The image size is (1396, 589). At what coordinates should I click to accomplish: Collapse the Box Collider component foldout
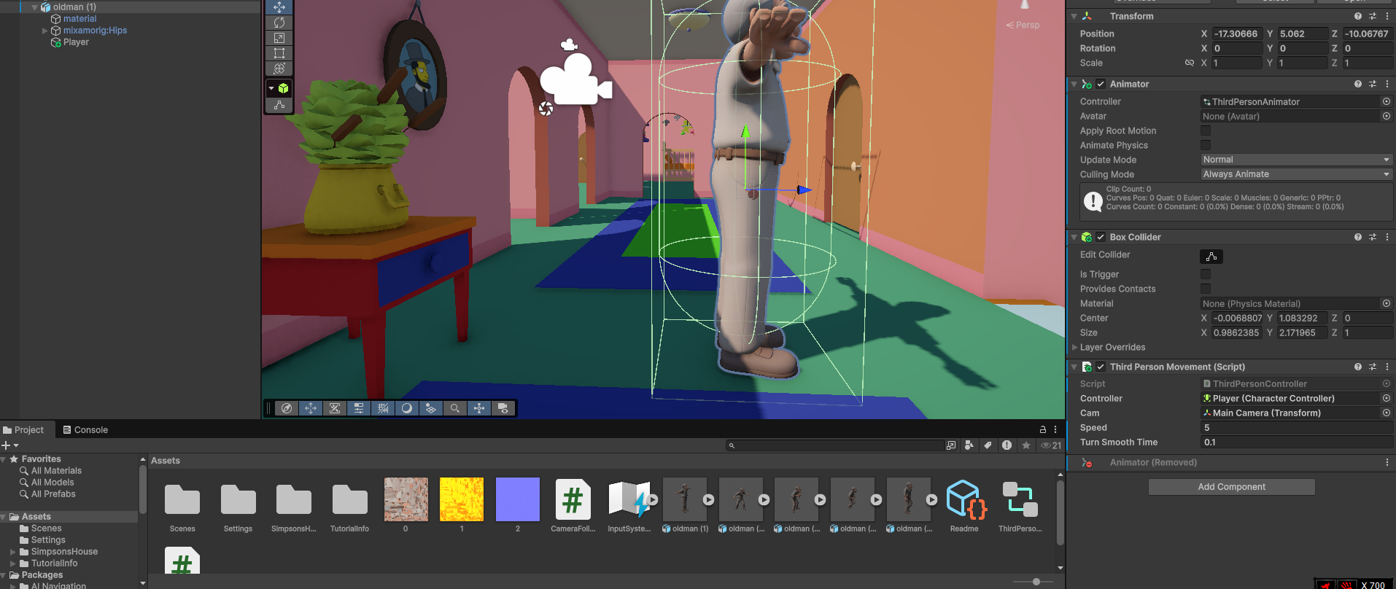click(1074, 237)
